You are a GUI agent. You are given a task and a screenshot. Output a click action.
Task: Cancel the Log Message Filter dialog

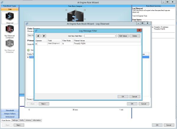coord(135,97)
